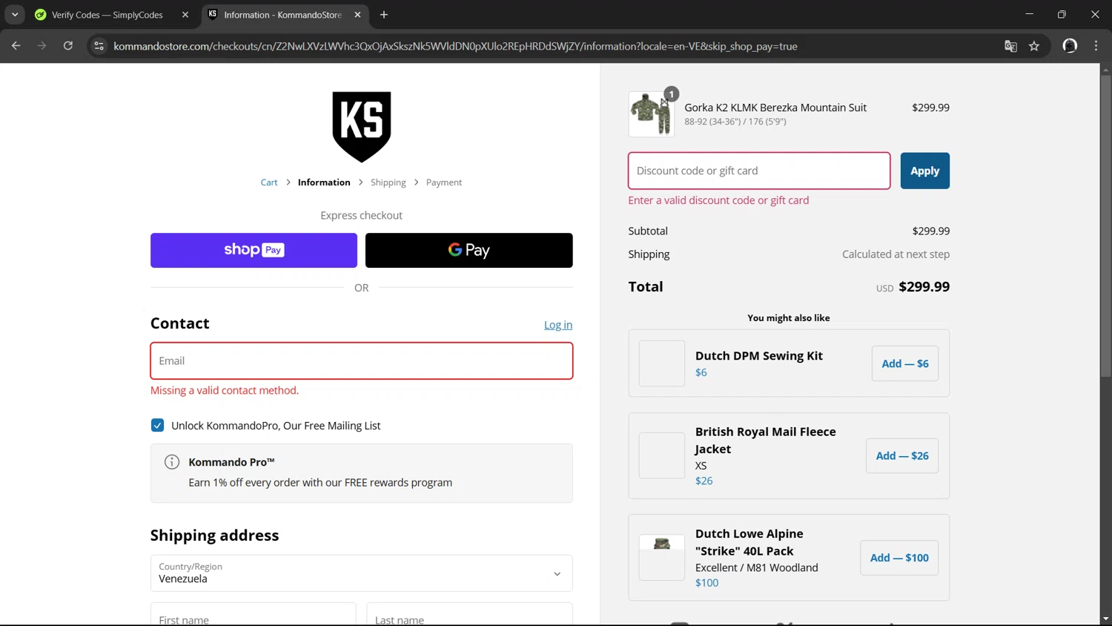The image size is (1112, 626).
Task: Open the browser profile icon
Action: coord(1070,46)
